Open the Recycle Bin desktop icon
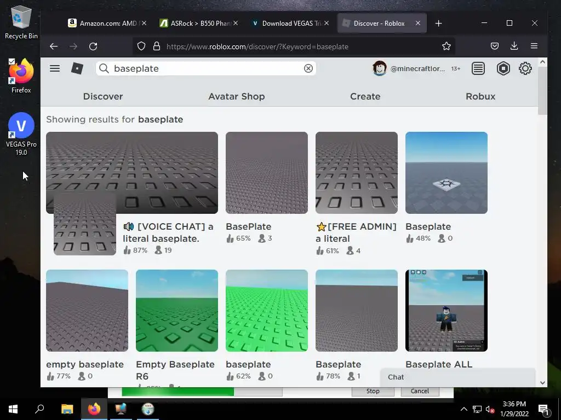 [x=21, y=23]
